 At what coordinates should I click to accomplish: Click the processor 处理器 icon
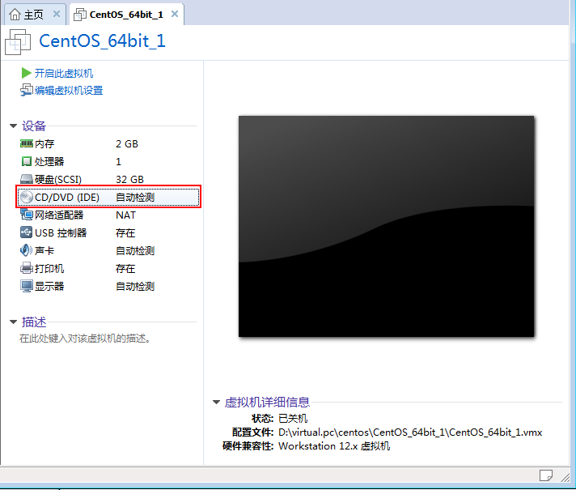pos(27,161)
